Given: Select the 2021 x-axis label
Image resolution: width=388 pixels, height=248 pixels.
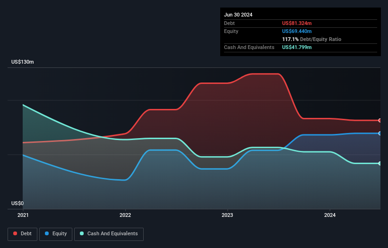Looking at the screenshot, I should 23,215.
